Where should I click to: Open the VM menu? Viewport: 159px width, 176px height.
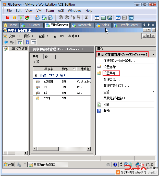[39, 10]
